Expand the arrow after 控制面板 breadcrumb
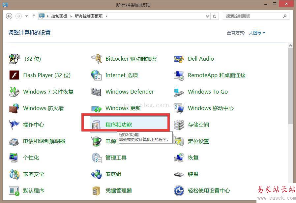 click(x=71, y=16)
